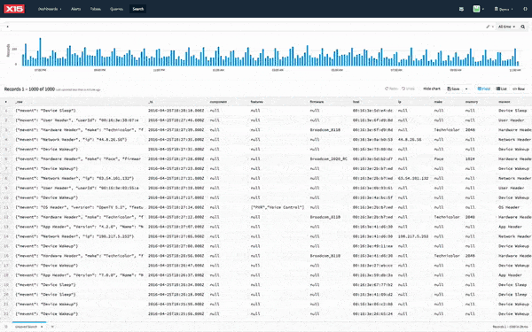Screen dimensions: 532x332
Task: Click the mevent column header
Action: pyautogui.click(x=505, y=102)
